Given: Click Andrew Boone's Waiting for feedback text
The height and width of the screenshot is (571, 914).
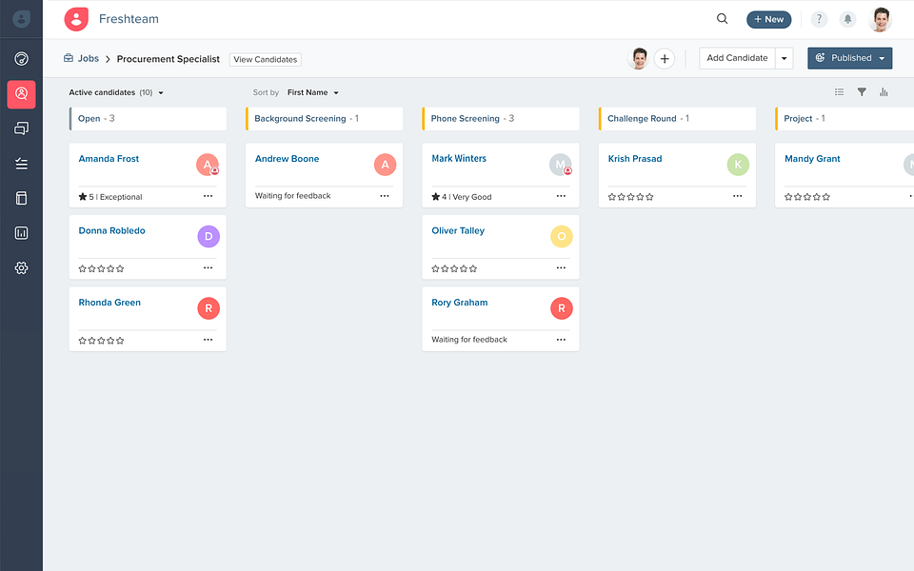Looking at the screenshot, I should (292, 196).
